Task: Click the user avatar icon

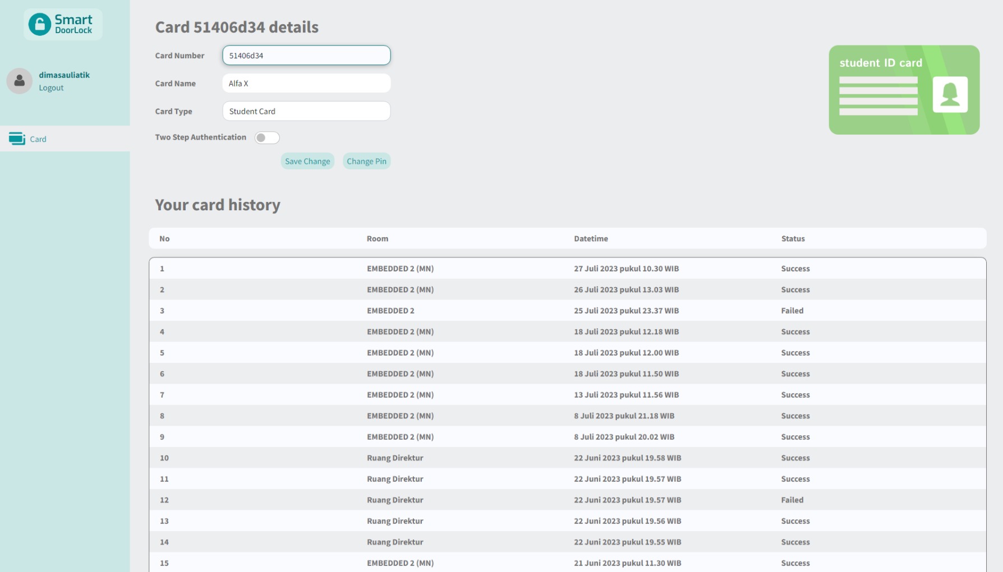Action: (x=20, y=81)
